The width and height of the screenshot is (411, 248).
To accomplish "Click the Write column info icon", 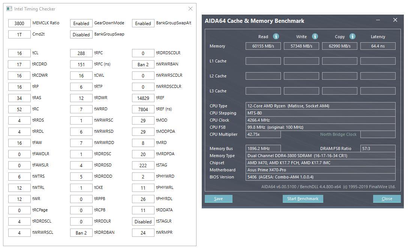I will pyautogui.click(x=315, y=36).
